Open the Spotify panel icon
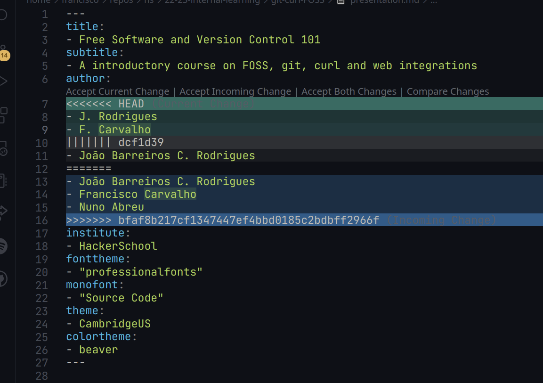The height and width of the screenshot is (383, 543). tap(3, 245)
